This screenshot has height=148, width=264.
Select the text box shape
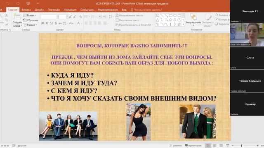click(x=157, y=16)
